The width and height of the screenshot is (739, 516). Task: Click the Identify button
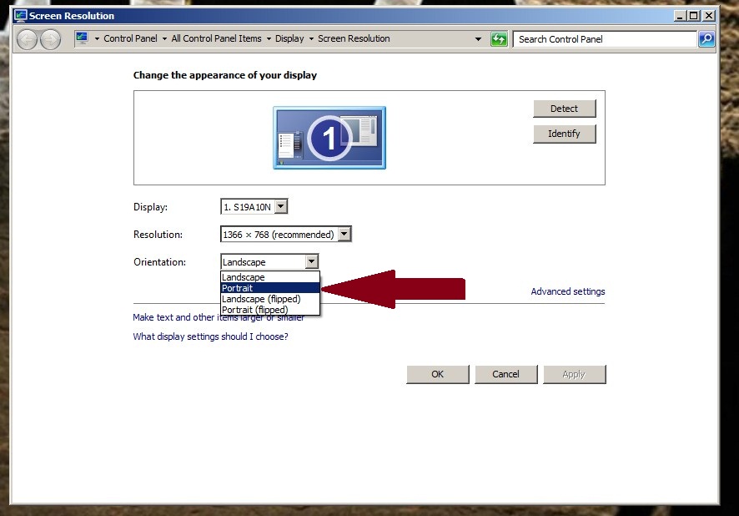564,134
